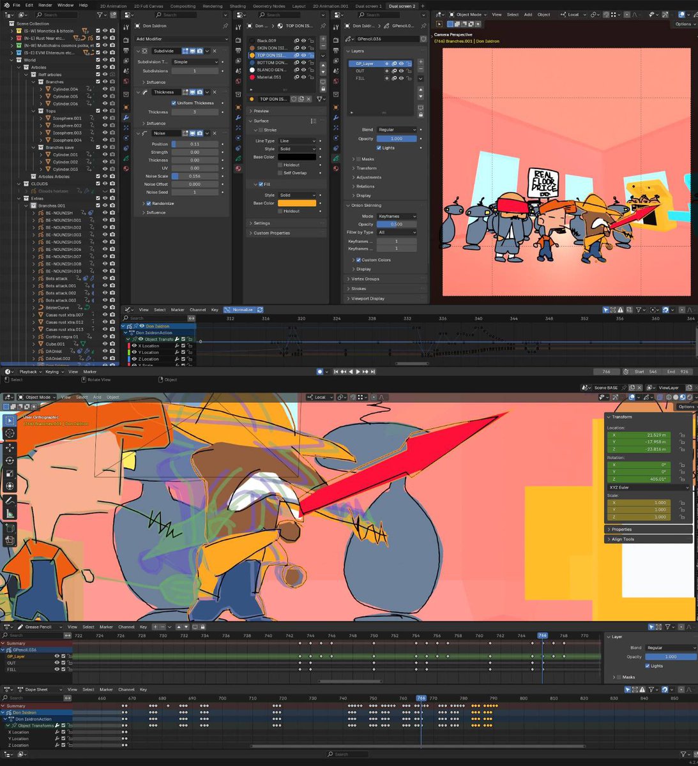
Task: Toggle render camera icon on Noise modifier
Action: pyautogui.click(x=200, y=133)
